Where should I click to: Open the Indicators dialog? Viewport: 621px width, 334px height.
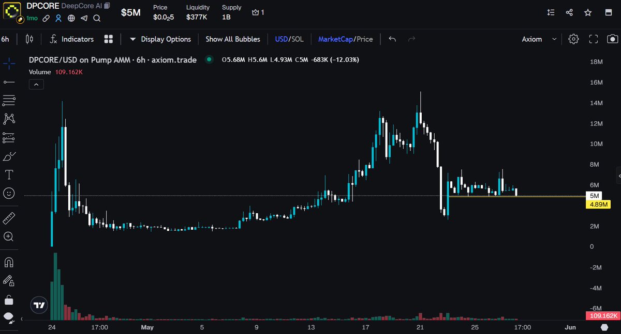[71, 39]
